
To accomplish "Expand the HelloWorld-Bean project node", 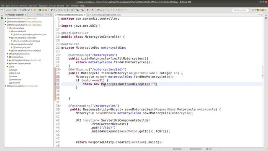I will pos(5,21).
